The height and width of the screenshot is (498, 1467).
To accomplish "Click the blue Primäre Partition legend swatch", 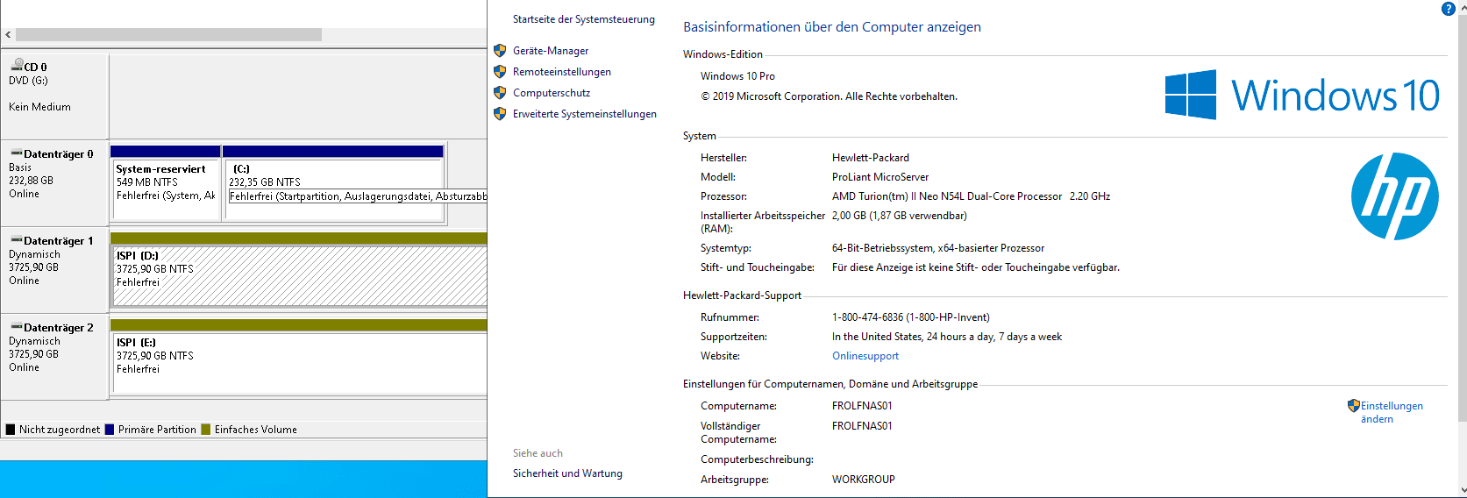I will click(x=110, y=430).
